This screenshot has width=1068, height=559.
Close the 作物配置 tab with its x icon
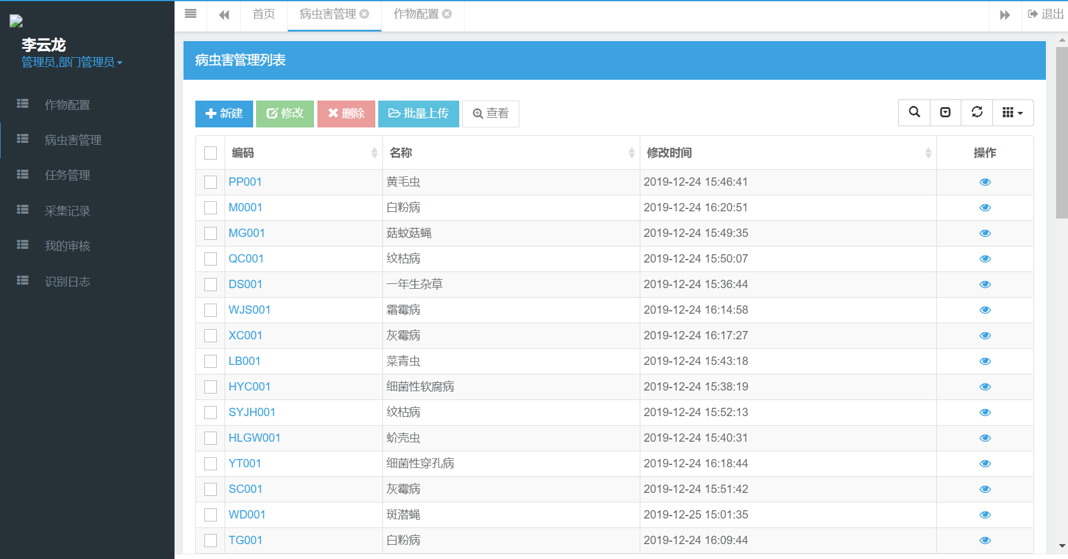coord(447,14)
